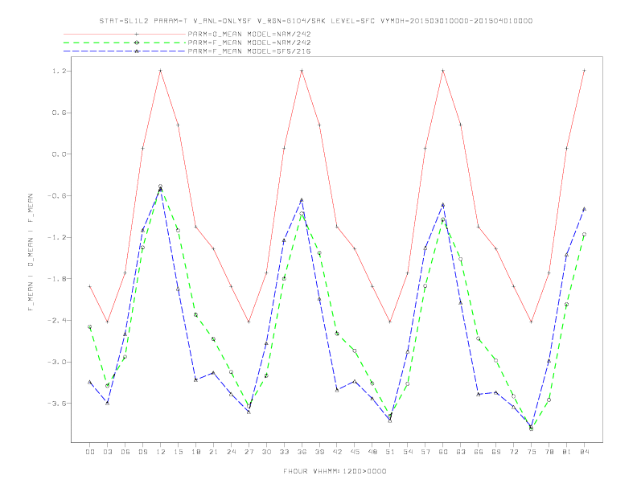This screenshot has width=637, height=492.
Task: Click green NAM circle marker at hour 00
Action: click(90, 326)
